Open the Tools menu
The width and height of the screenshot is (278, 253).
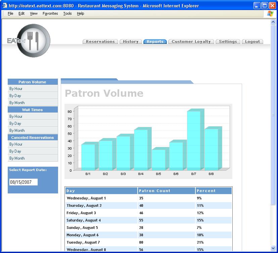pos(67,14)
